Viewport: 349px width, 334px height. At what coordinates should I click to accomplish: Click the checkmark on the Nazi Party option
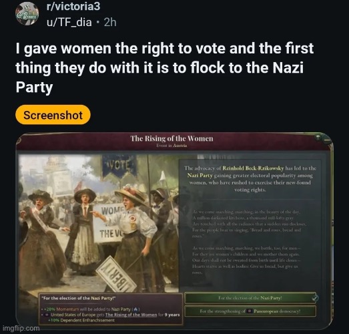point(315,298)
